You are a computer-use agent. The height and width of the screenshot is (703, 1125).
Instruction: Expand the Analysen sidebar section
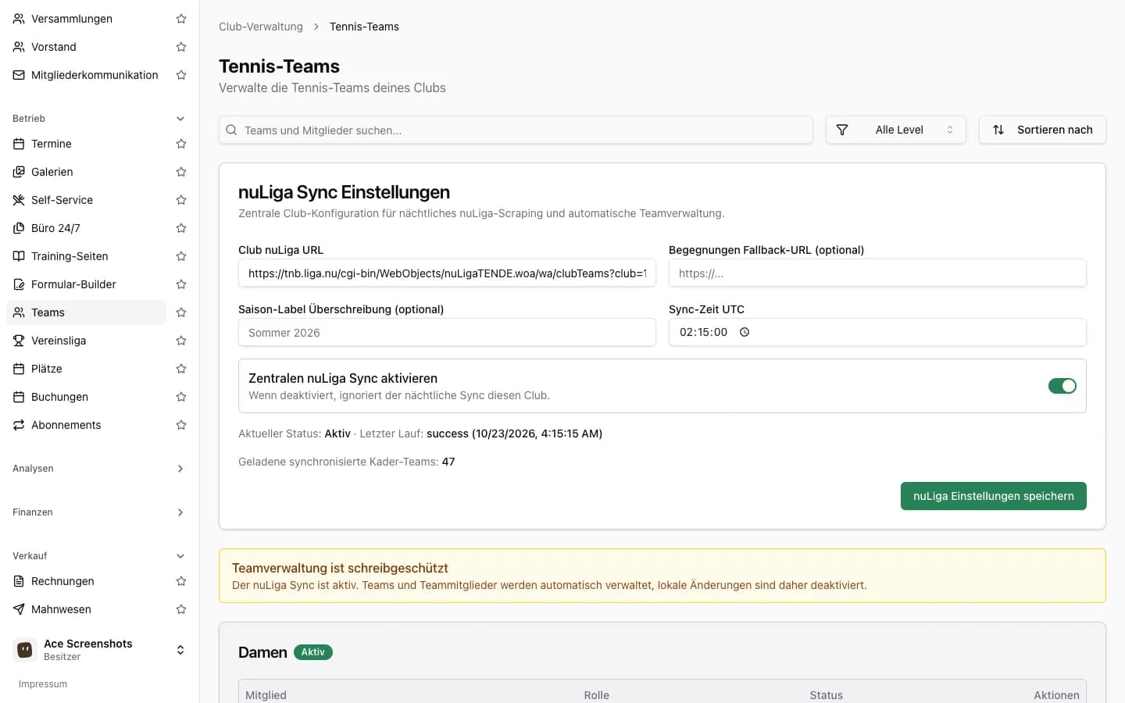[100, 469]
